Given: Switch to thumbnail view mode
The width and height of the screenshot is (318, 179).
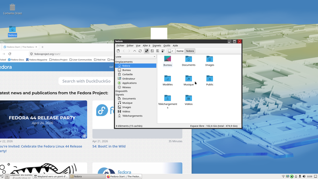Looking at the screenshot, I should [x=152, y=51].
